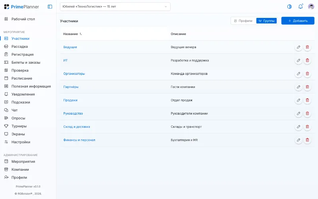The height and width of the screenshot is (199, 318).
Task: Open the Продажи group link
Action: (70, 100)
